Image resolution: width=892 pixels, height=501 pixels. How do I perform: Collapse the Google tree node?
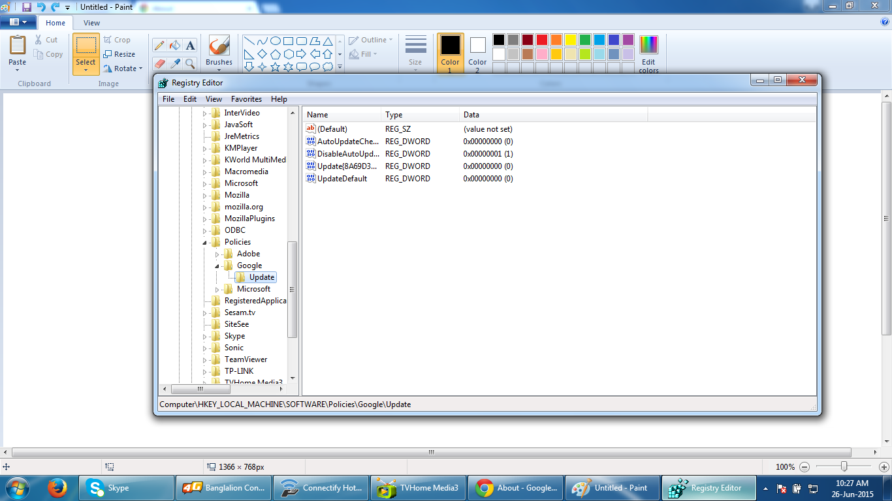[217, 266]
